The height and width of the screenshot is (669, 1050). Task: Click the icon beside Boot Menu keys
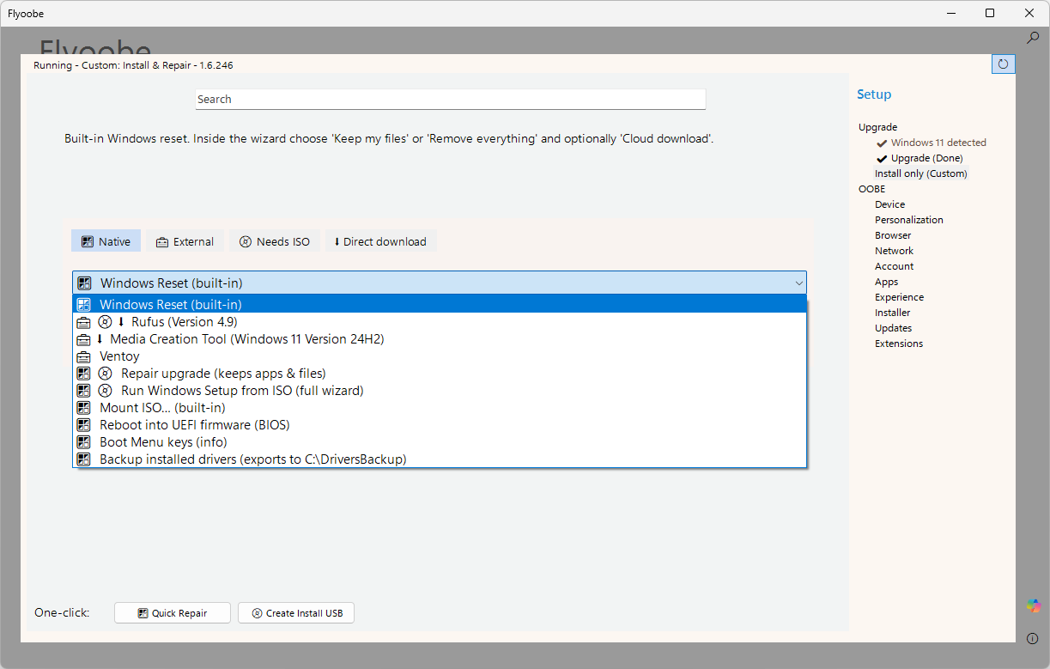(x=83, y=442)
